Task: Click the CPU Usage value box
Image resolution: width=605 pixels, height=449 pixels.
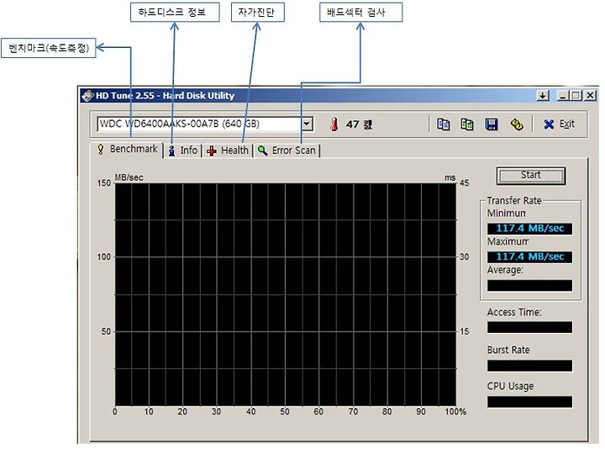Action: [x=529, y=402]
